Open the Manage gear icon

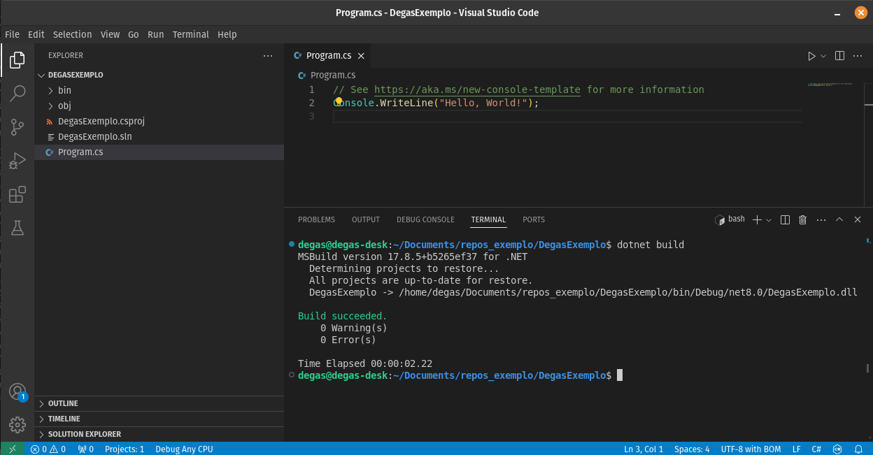(x=17, y=424)
